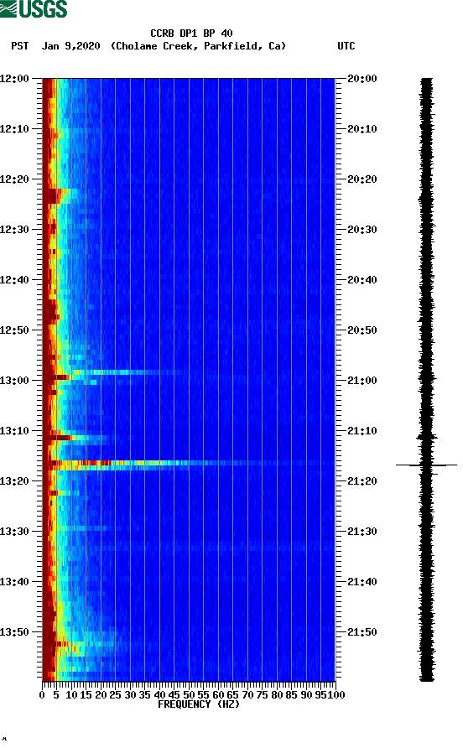
Task: Click the 12:10 PST time label
Action: point(15,129)
